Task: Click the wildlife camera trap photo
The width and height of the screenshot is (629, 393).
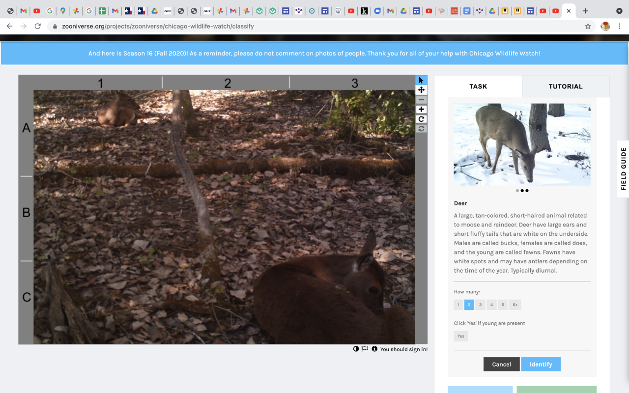Action: [224, 217]
